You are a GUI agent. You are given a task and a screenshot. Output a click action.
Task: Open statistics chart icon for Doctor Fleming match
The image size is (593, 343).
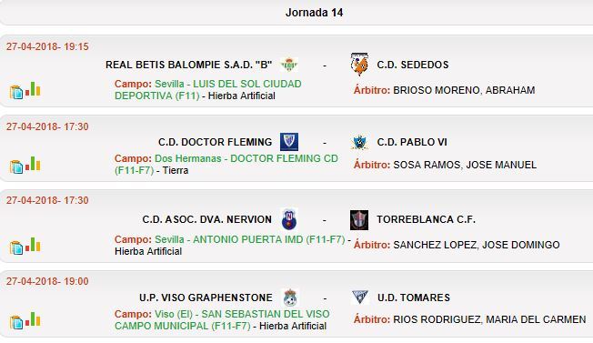point(33,164)
